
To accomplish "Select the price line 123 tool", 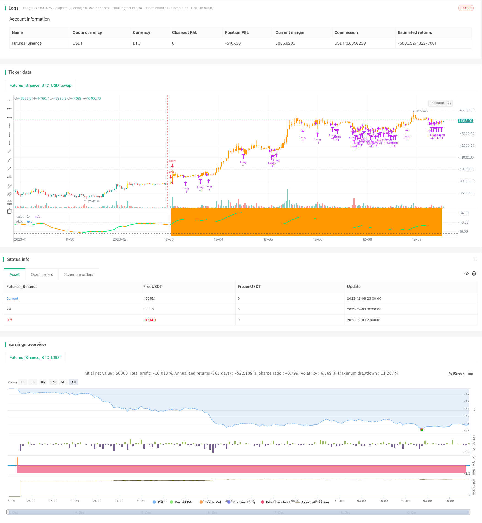I will coord(9,177).
